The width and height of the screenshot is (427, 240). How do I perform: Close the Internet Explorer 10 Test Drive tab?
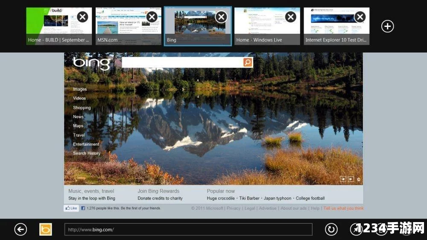pyautogui.click(x=360, y=17)
